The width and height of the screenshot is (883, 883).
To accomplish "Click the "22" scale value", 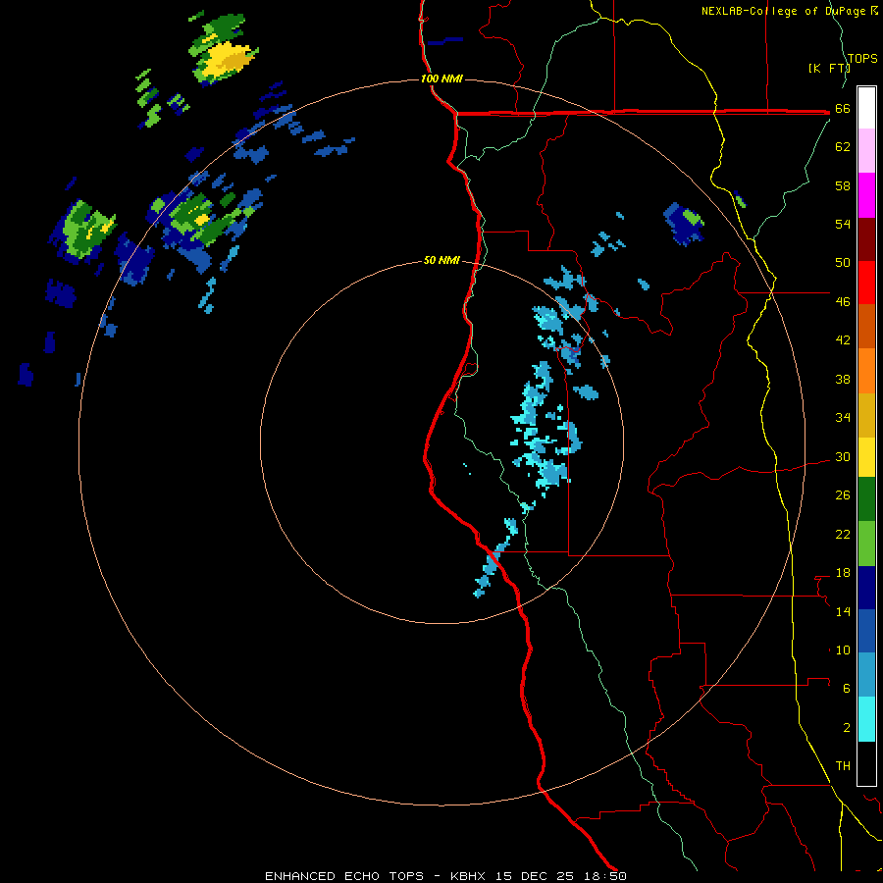I will point(843,534).
